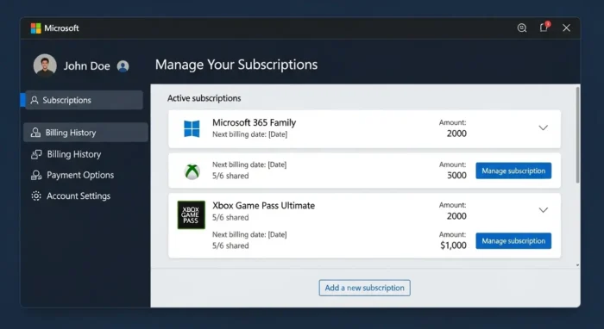Click the Active subscriptions heading

(204, 98)
